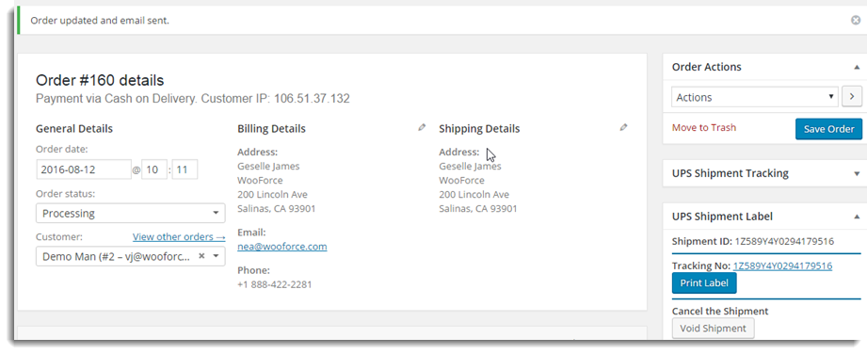Open the Order status dropdown
This screenshot has height=354, width=867.
[131, 214]
